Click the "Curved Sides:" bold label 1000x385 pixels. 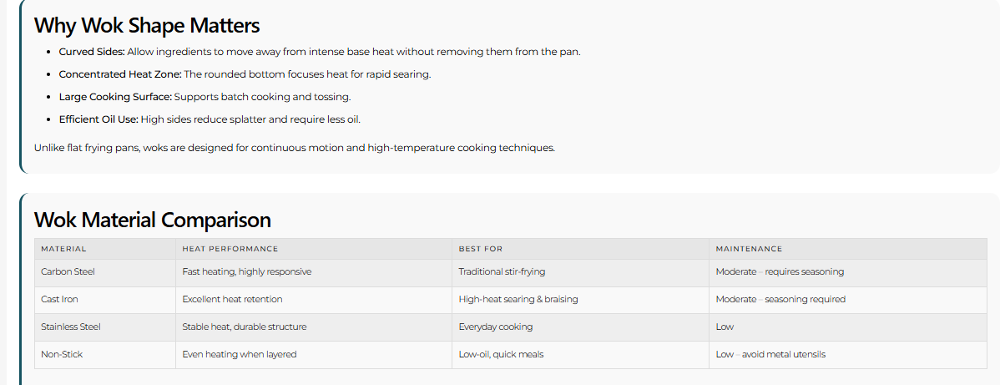tap(92, 52)
